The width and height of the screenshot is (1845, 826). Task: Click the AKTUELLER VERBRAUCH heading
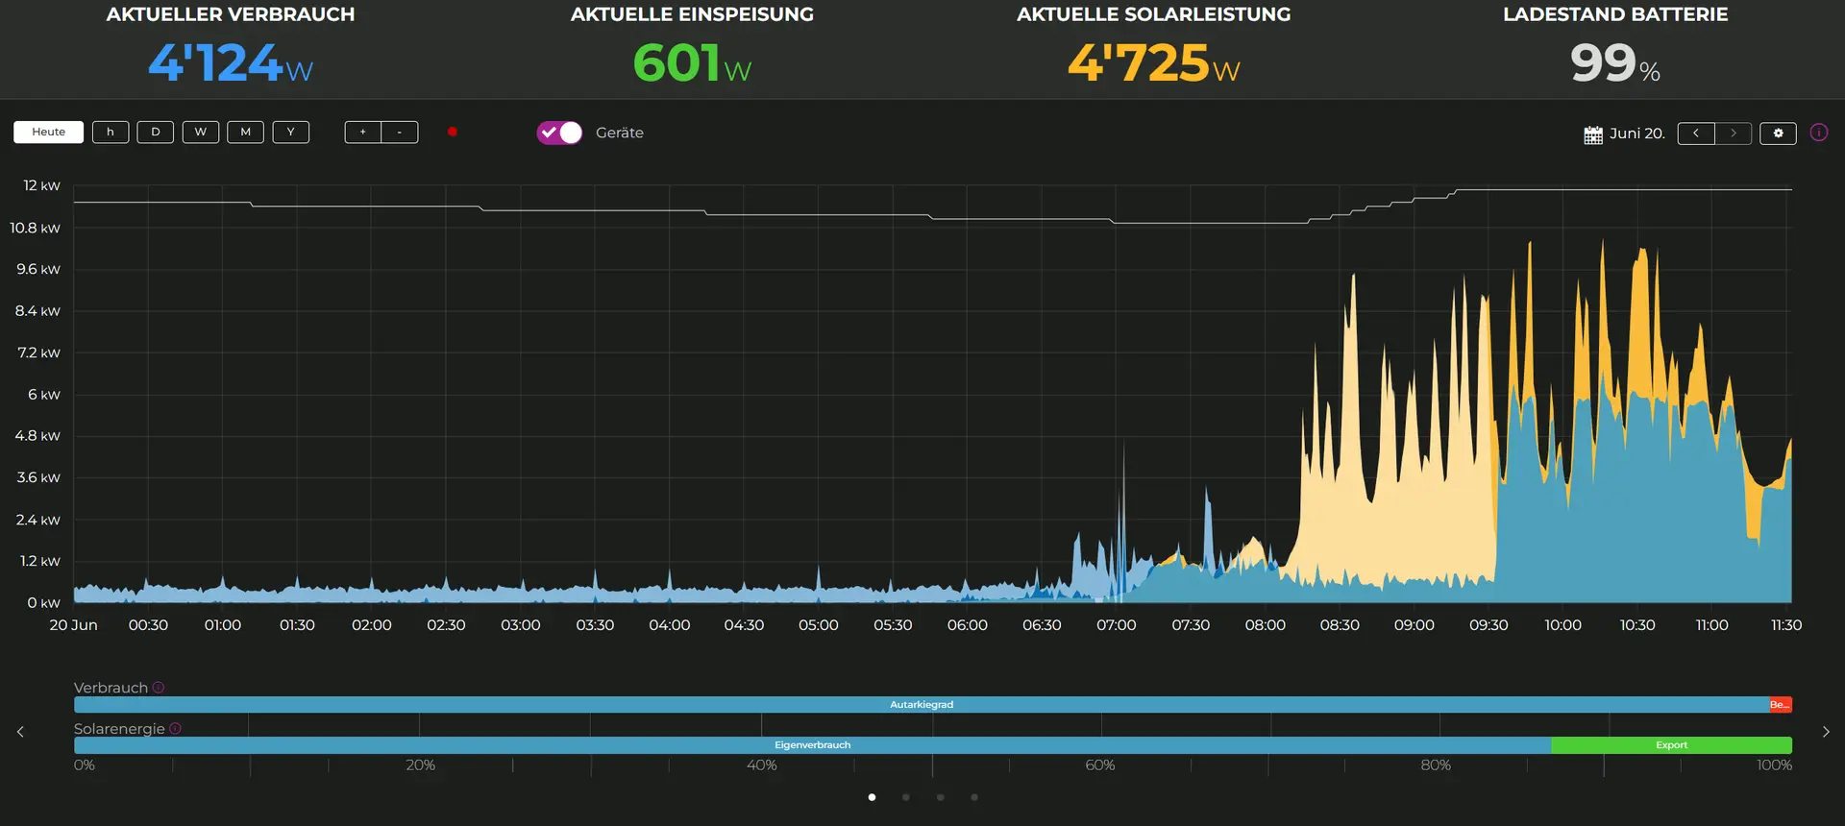(231, 14)
